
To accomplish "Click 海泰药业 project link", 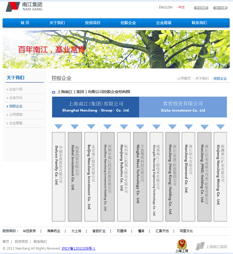I will tap(54, 231).
